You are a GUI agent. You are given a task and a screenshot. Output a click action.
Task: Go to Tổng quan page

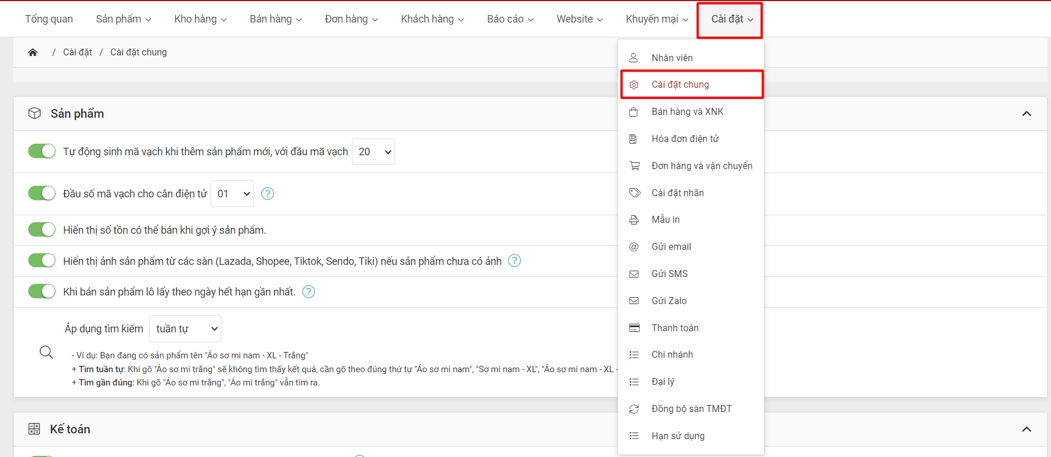49,19
